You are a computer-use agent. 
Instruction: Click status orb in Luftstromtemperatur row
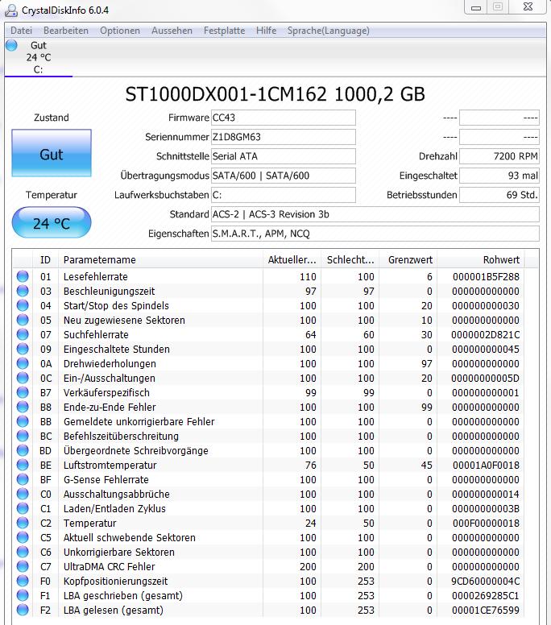(23, 465)
